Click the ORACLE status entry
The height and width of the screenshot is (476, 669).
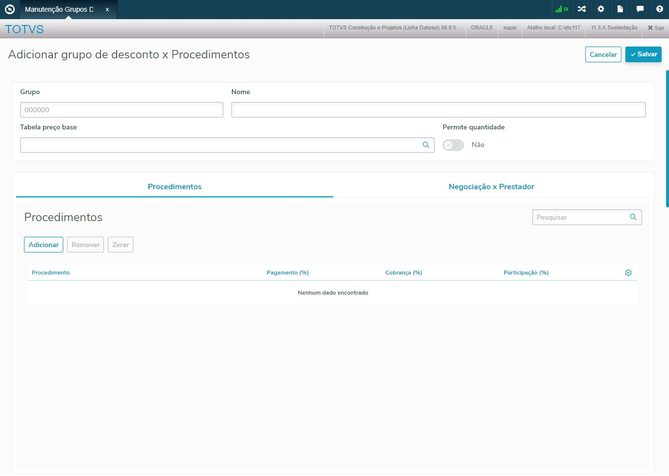coord(482,28)
